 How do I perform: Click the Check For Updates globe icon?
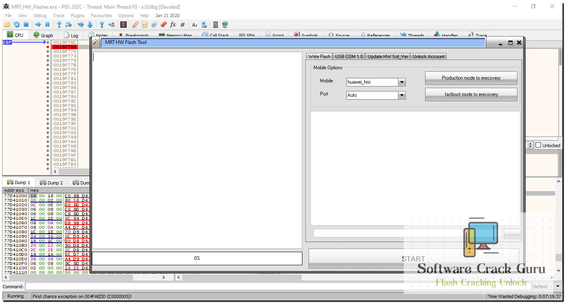click(x=225, y=25)
